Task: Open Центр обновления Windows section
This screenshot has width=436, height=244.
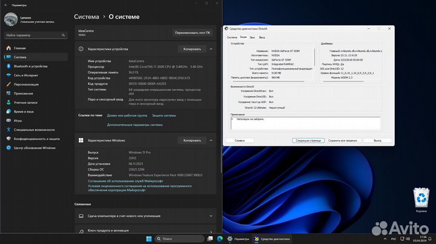Action: click(36, 148)
